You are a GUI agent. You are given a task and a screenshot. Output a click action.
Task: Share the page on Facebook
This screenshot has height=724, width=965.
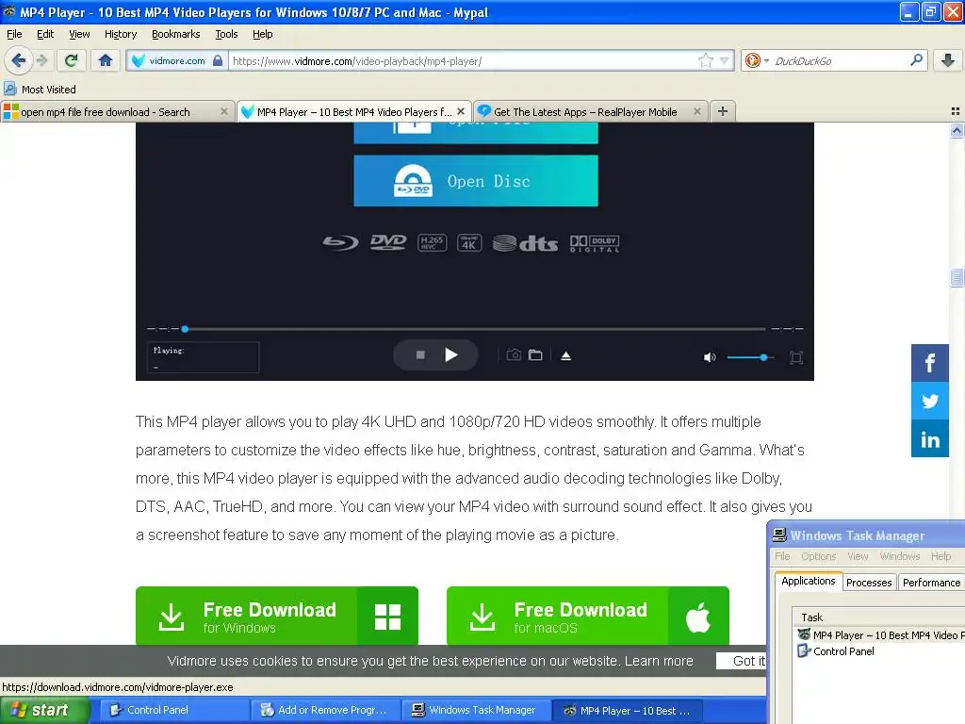(929, 363)
